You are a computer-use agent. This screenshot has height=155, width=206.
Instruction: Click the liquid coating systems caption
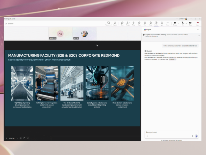click(x=72, y=105)
